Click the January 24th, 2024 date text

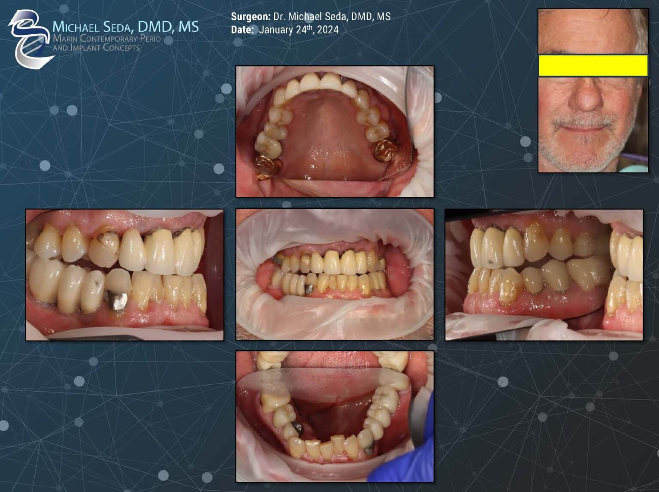tap(299, 30)
